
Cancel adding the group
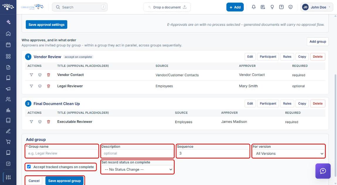point(34,181)
